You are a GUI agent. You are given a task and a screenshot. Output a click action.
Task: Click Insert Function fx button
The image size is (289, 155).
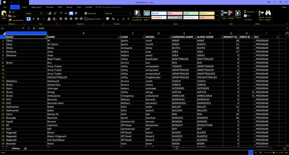34,28
